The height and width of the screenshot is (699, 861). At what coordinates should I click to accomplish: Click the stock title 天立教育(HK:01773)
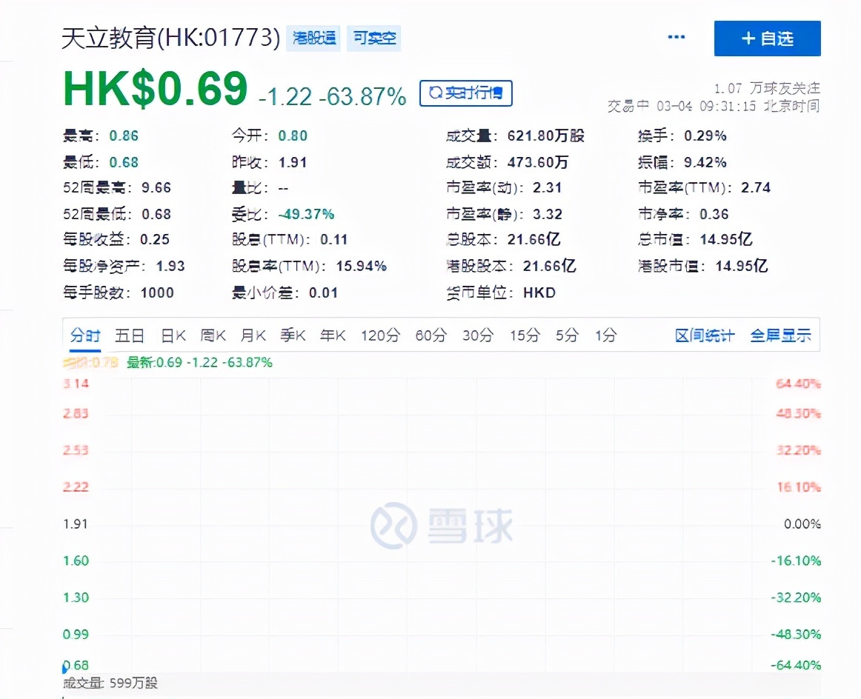point(170,38)
